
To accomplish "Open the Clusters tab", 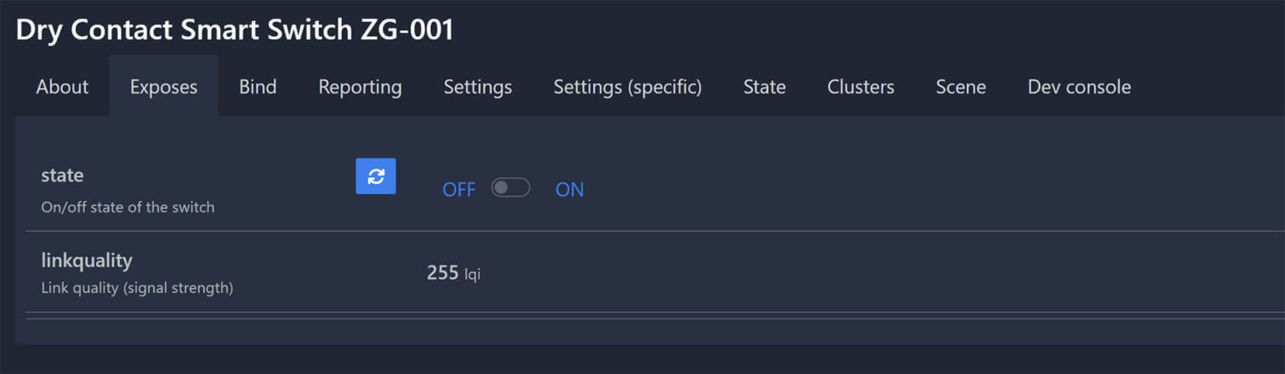I will click(x=861, y=87).
